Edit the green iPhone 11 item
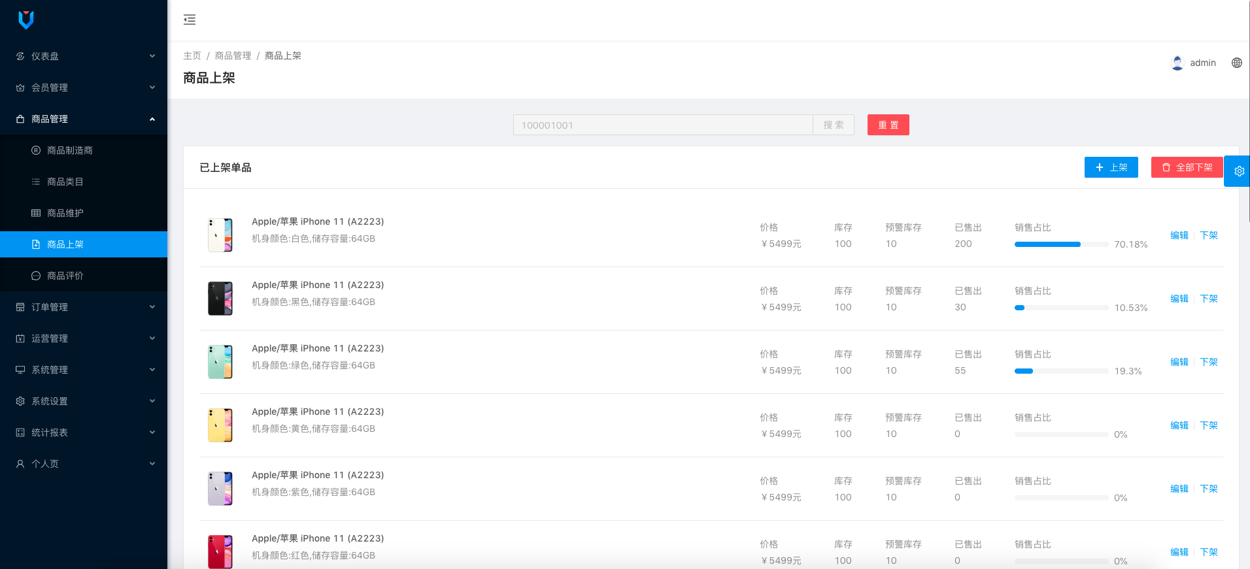Screen dimensions: 1250x569 (1179, 362)
